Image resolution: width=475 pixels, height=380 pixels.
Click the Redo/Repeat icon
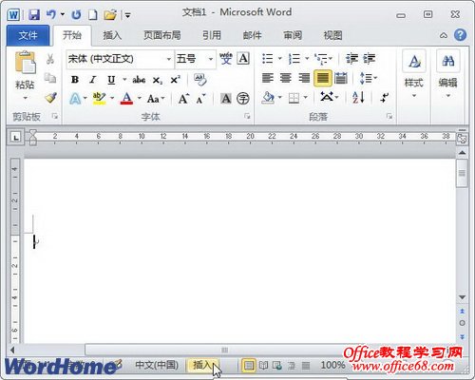[x=76, y=14]
